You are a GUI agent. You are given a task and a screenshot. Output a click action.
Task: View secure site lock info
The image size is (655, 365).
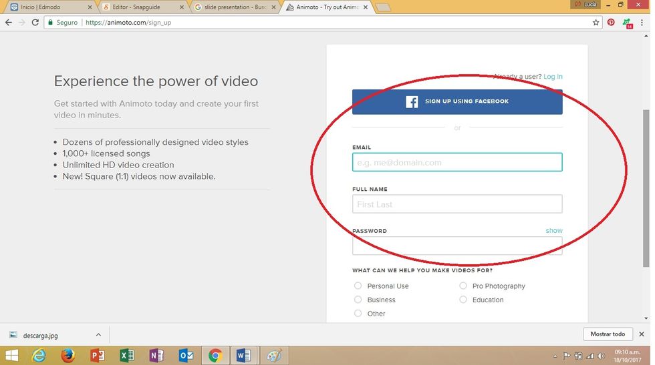pos(51,23)
